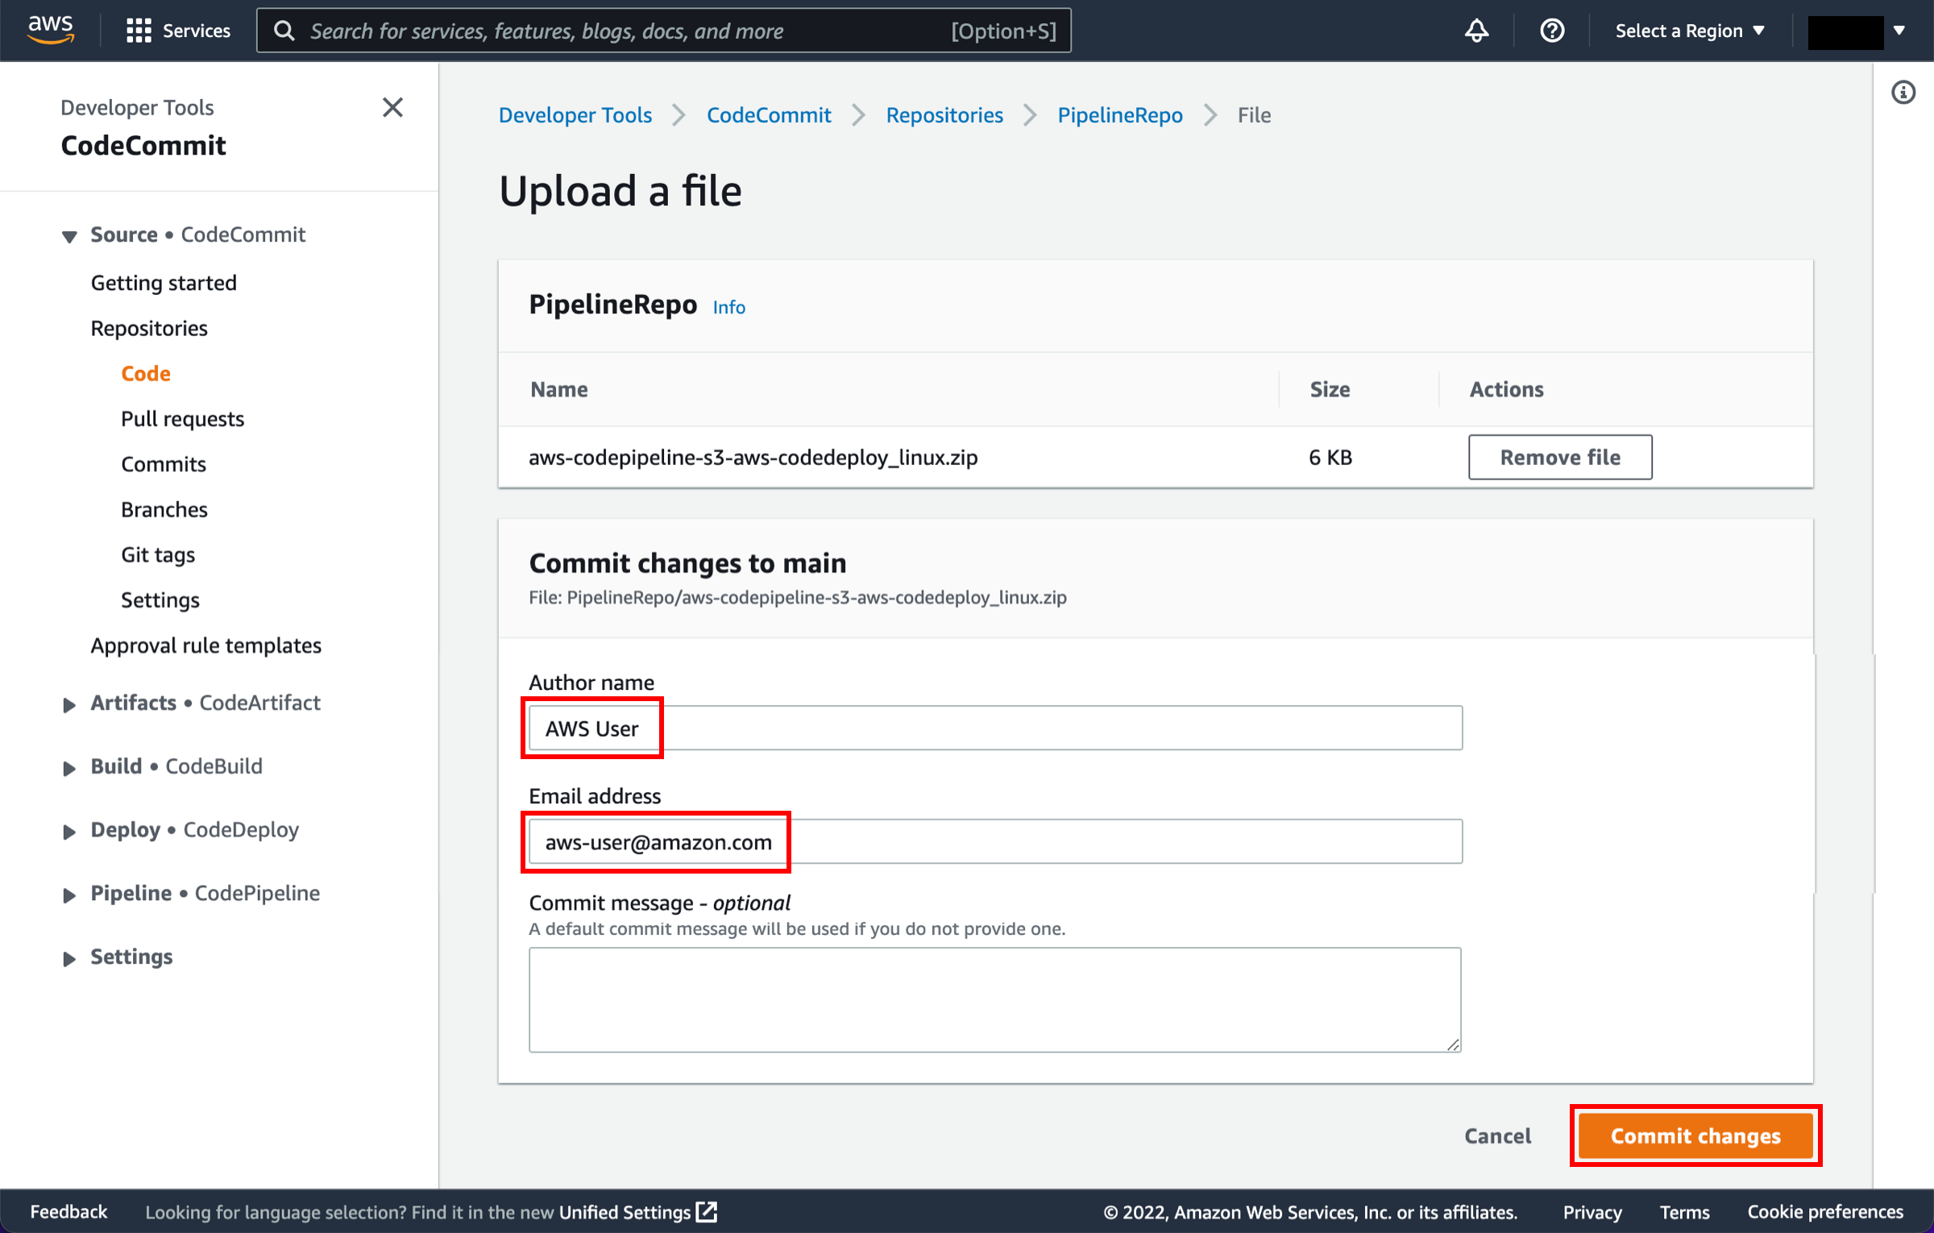Open the Select a Region dropdown
This screenshot has width=1934, height=1233.
pos(1690,31)
